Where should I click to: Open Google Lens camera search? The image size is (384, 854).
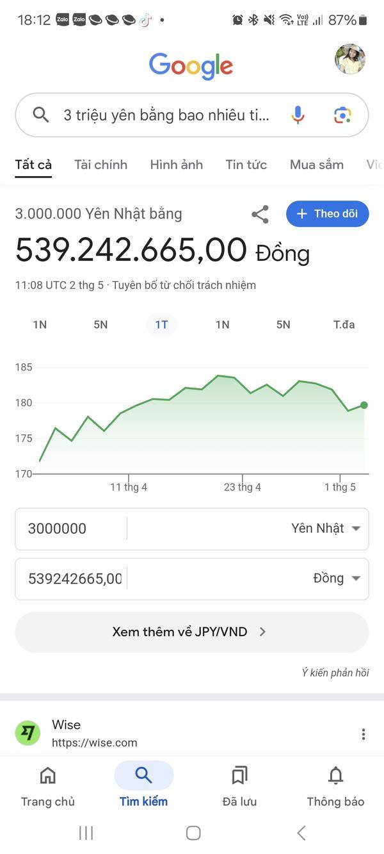click(342, 115)
